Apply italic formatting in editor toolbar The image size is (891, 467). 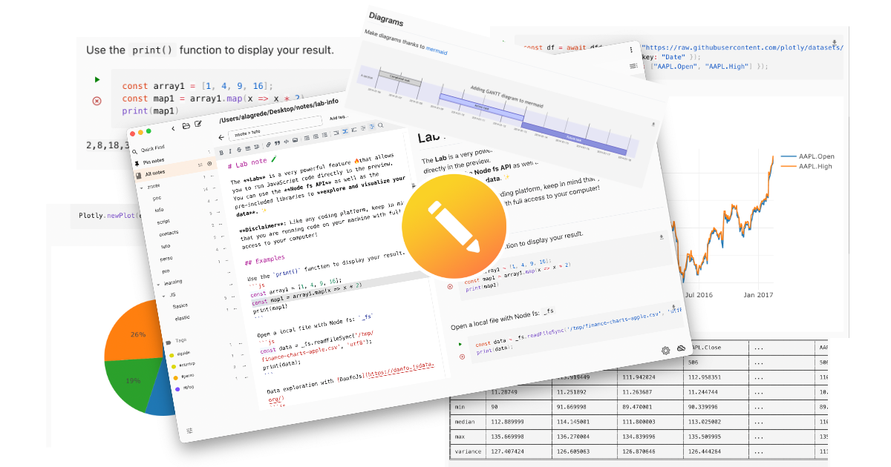coord(229,150)
